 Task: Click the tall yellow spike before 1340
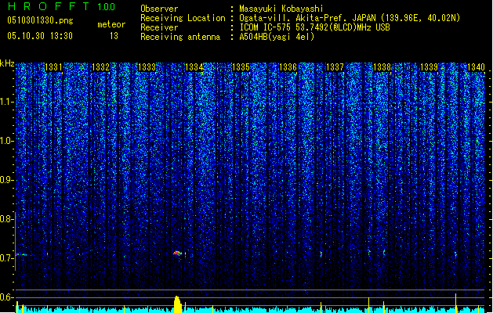tap(456, 303)
